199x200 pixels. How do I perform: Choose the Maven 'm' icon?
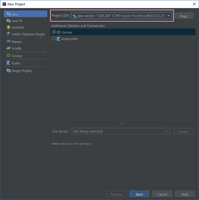[x=9, y=41]
